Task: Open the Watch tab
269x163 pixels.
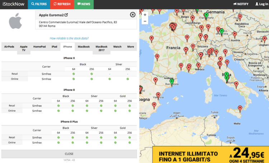Action: [117, 46]
